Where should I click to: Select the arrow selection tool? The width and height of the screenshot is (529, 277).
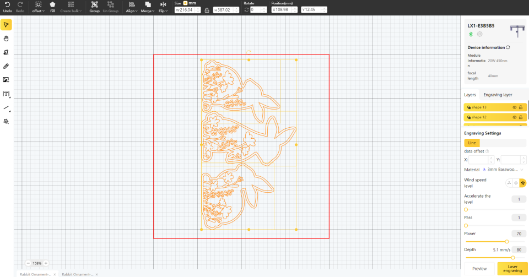(6, 25)
